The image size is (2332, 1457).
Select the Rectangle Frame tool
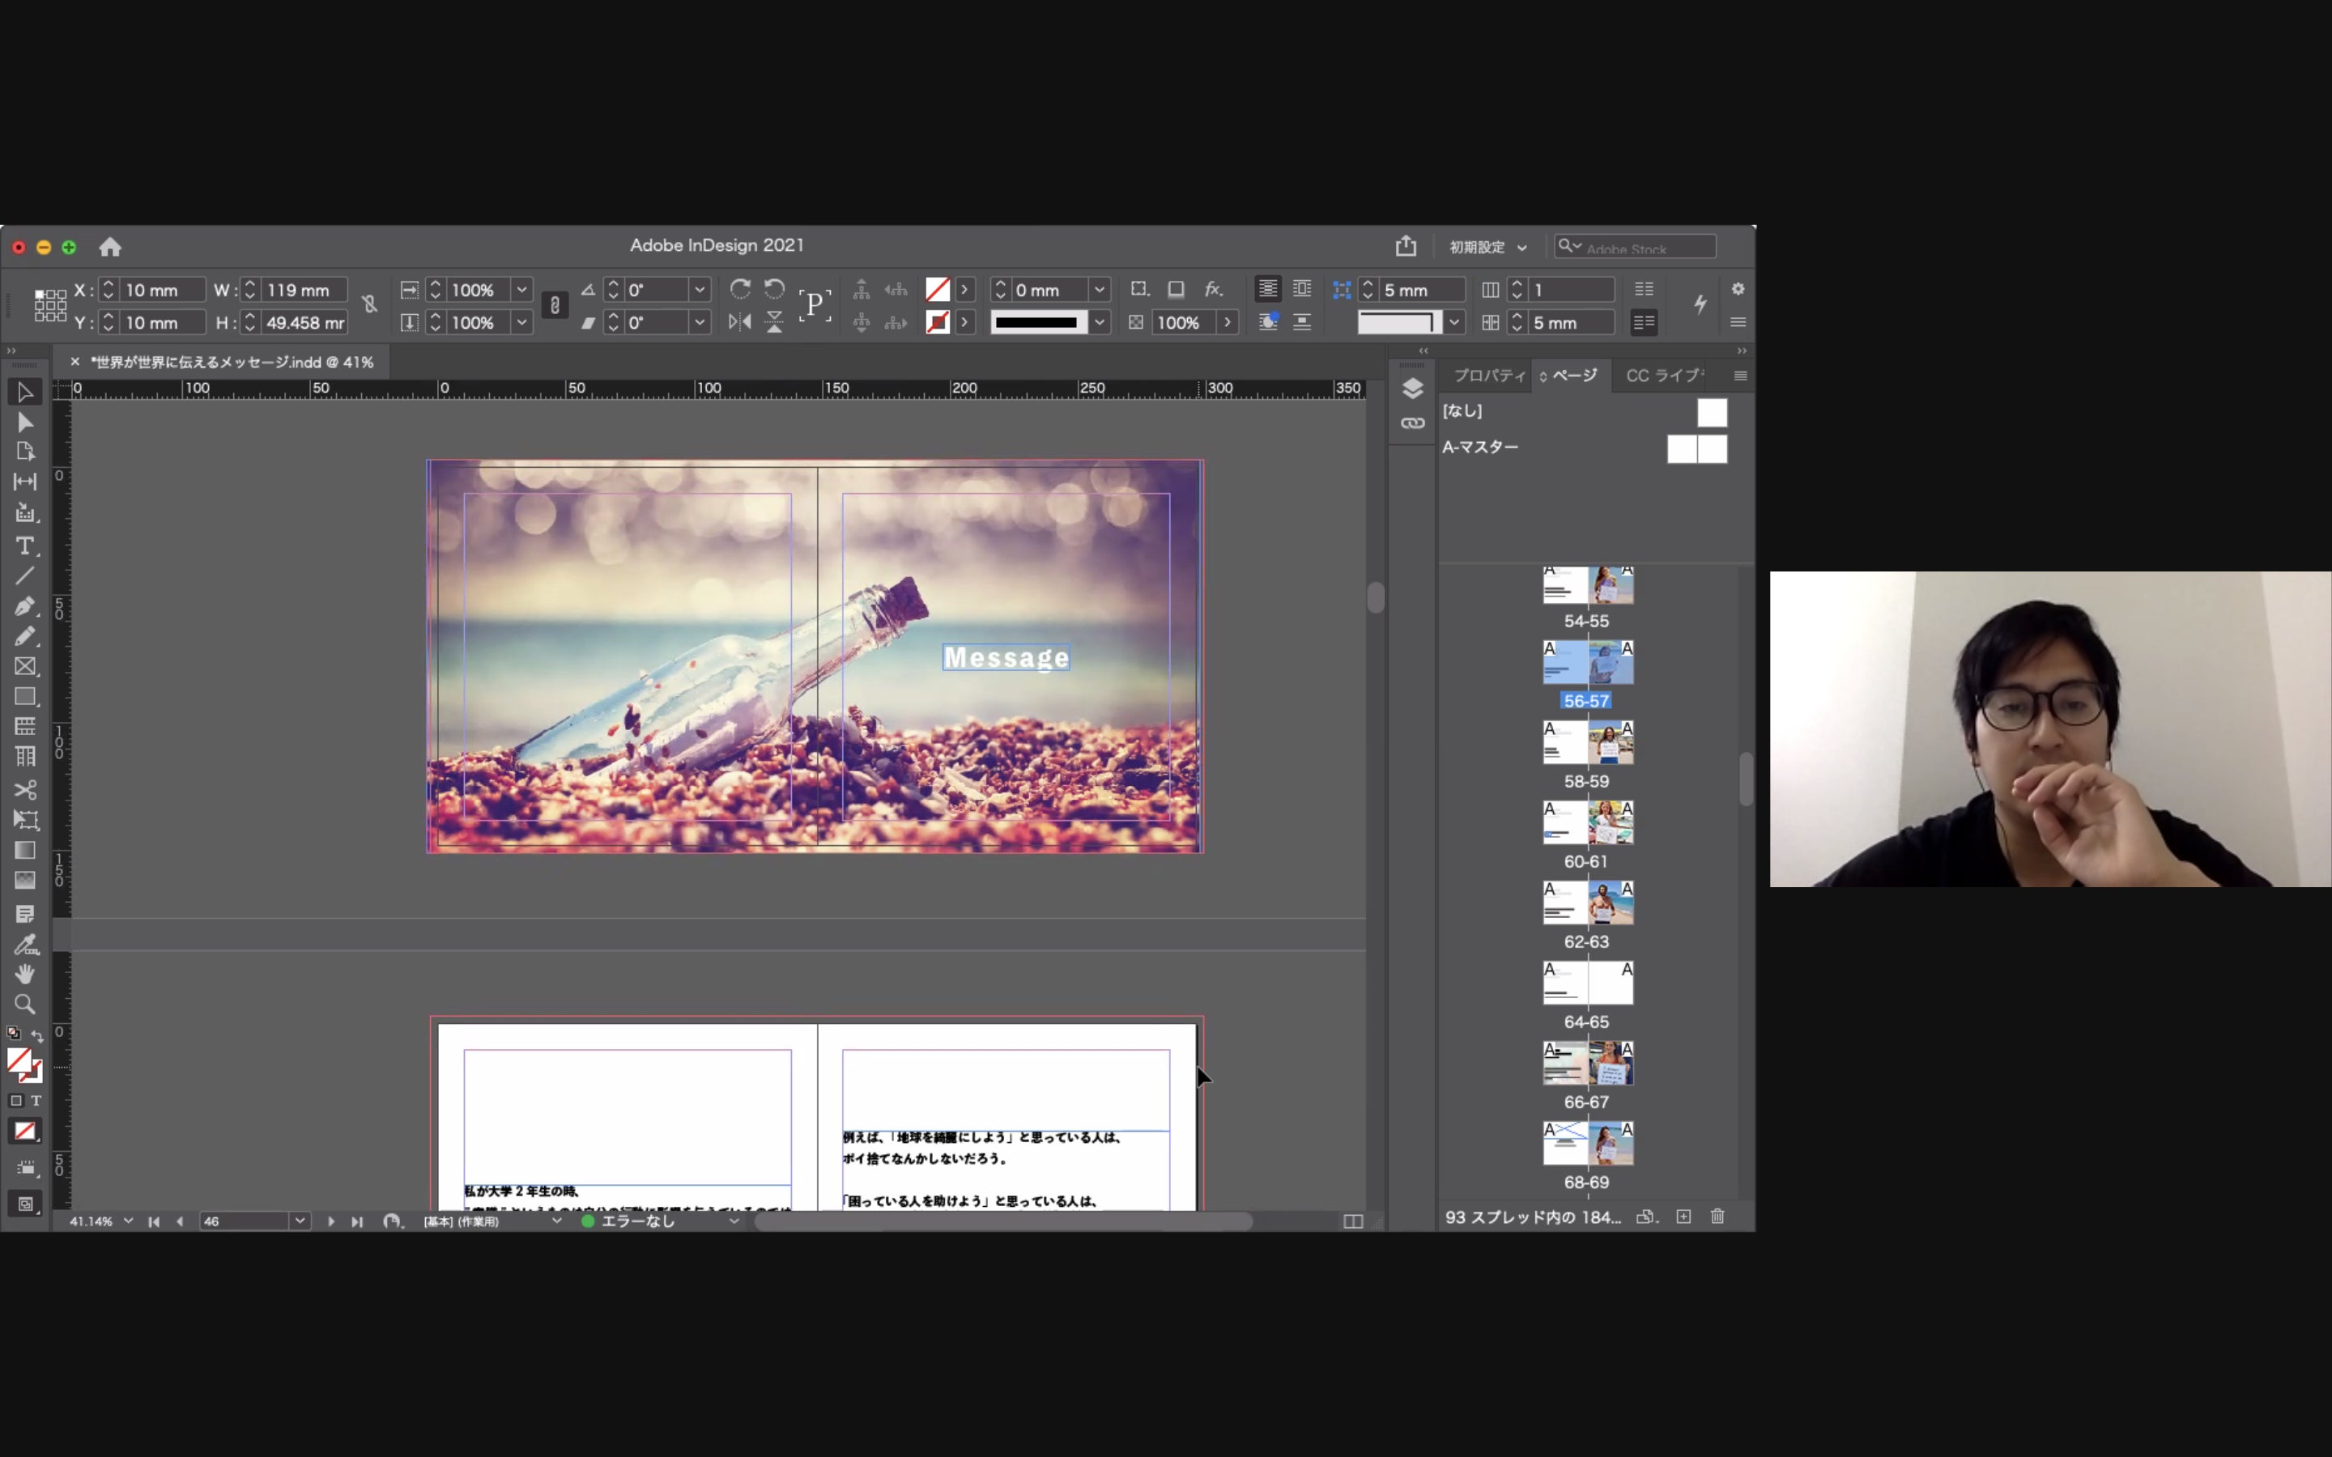(25, 667)
